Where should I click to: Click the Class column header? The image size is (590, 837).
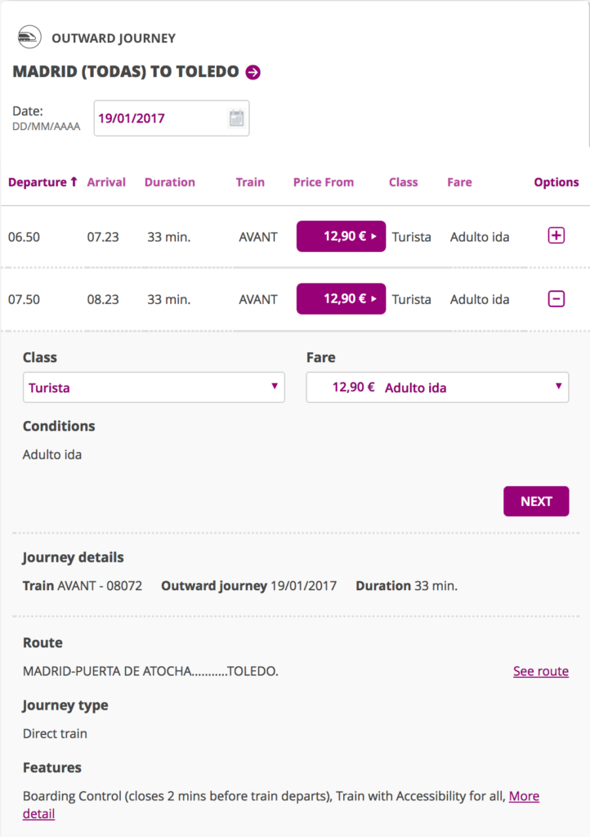(404, 182)
